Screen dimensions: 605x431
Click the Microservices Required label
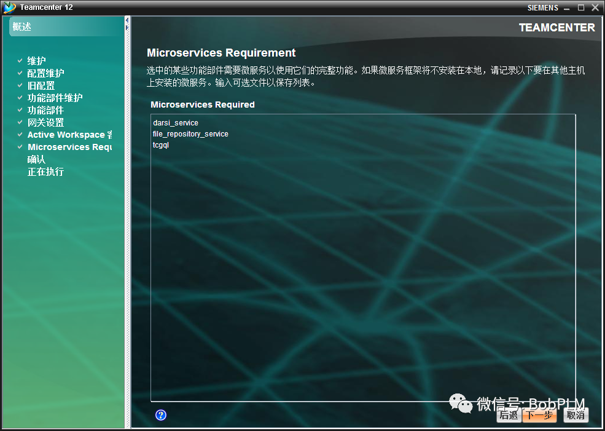click(x=203, y=105)
